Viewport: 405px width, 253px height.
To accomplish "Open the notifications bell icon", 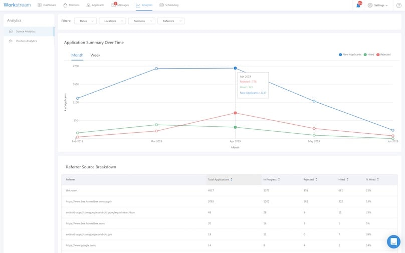I will (358, 5).
